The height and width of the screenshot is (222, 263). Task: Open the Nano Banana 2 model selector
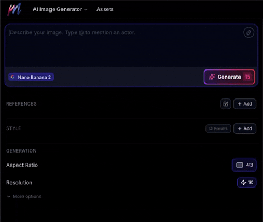[x=31, y=77]
